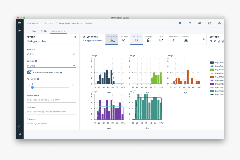Click the binary data icon in header

[x=210, y=23]
